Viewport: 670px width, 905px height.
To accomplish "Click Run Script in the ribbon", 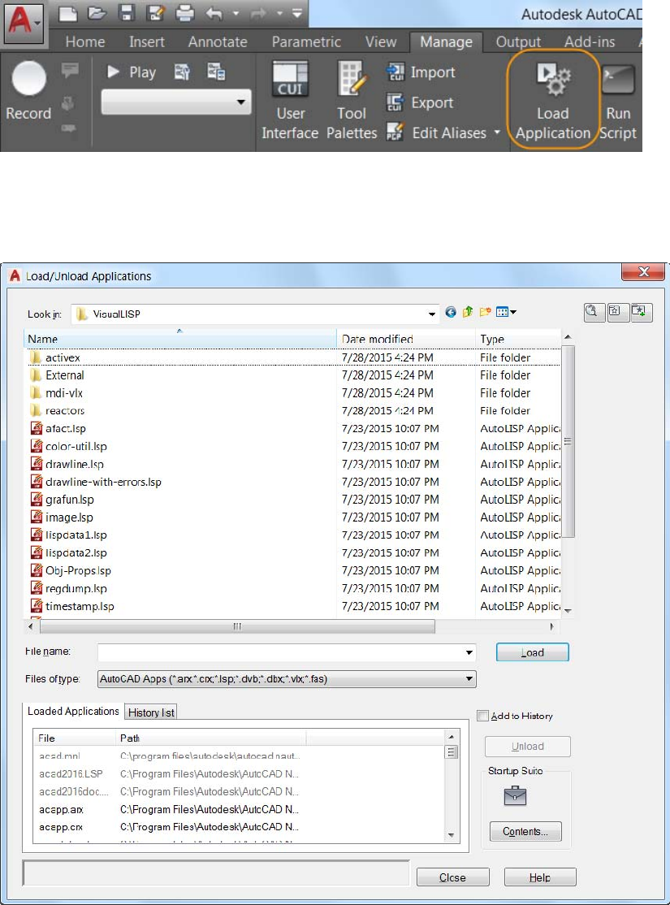I will (x=618, y=101).
